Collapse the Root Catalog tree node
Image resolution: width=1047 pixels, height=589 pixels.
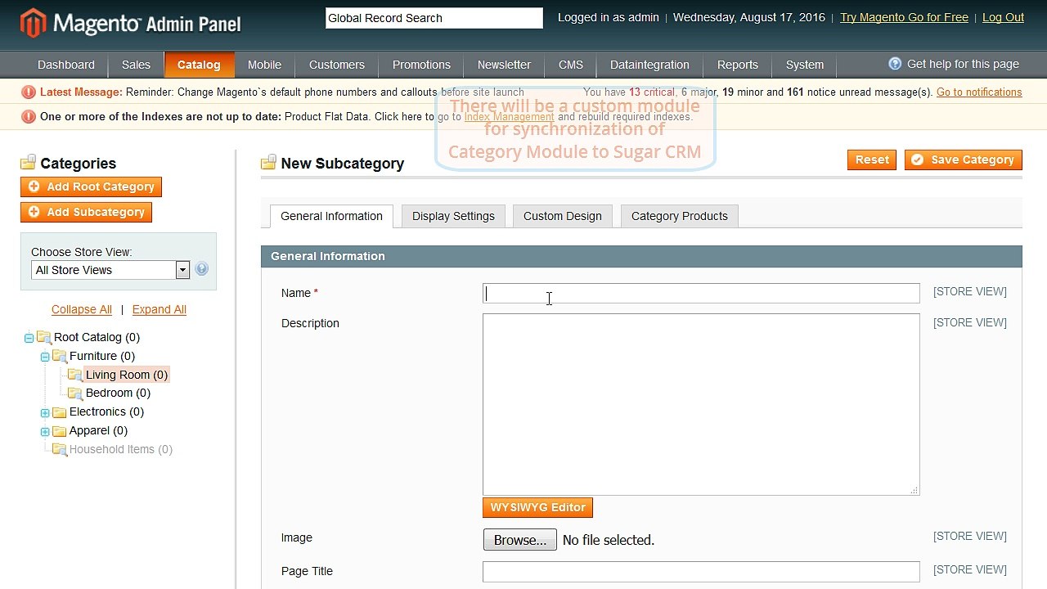click(29, 338)
